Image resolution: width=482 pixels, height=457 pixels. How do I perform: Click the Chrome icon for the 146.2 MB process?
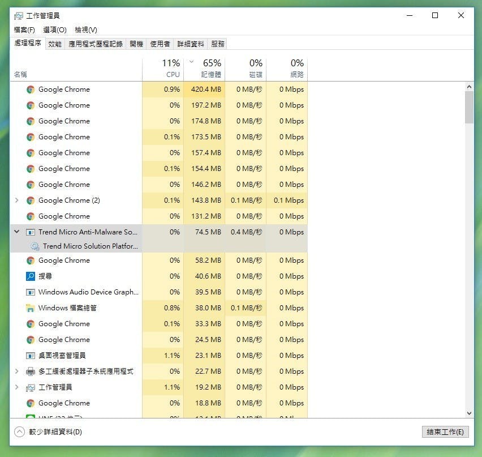click(31, 185)
